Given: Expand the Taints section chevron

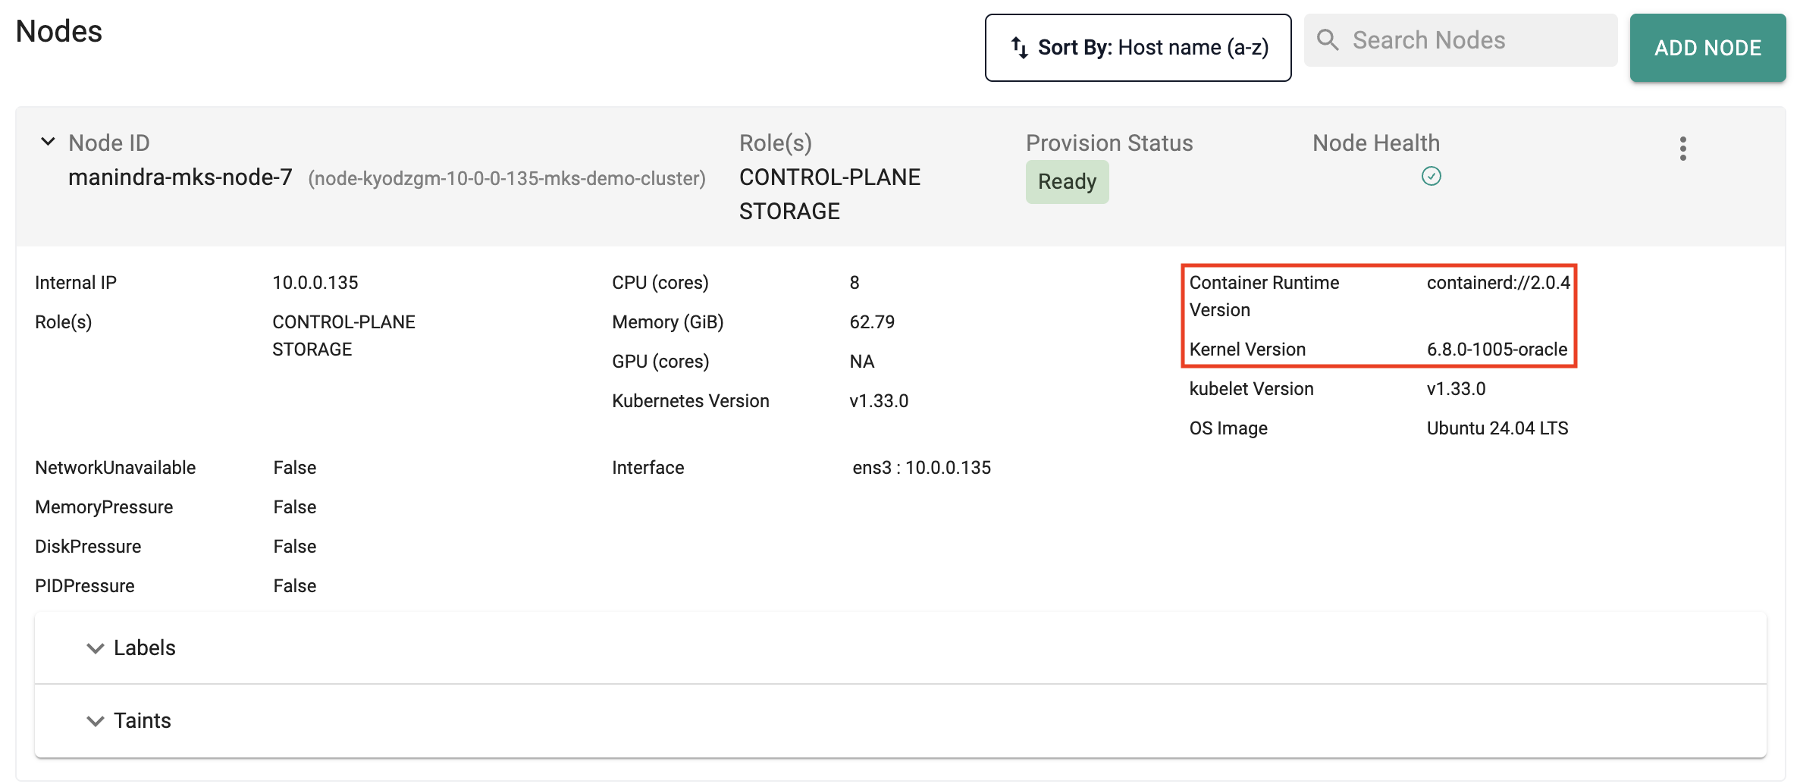Looking at the screenshot, I should (x=95, y=721).
